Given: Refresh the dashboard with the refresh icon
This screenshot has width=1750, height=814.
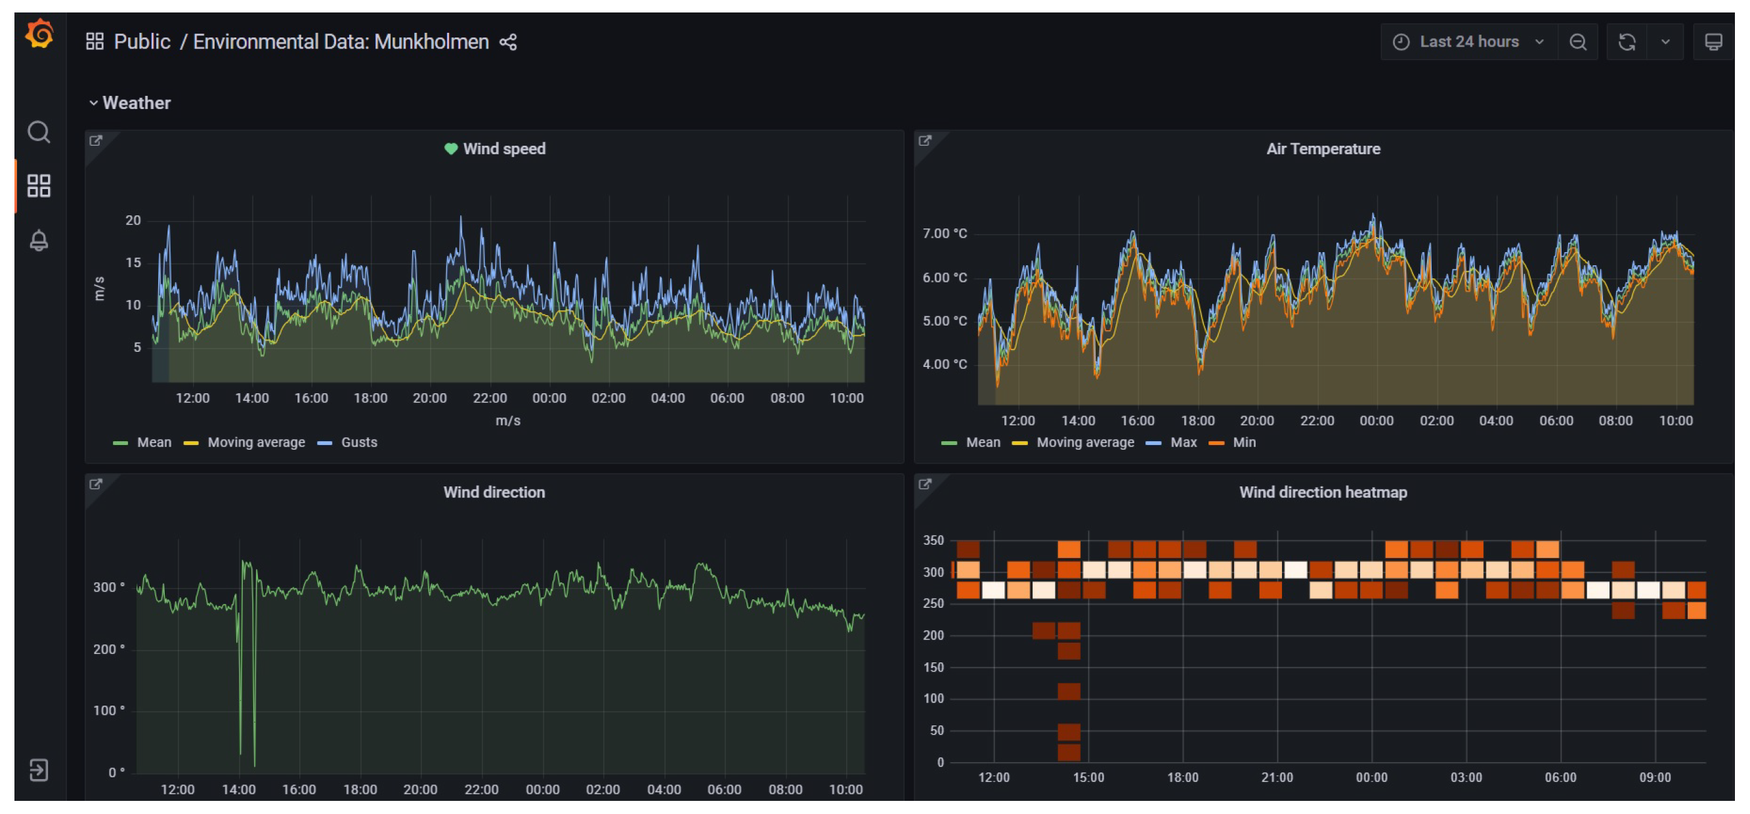Looking at the screenshot, I should (x=1627, y=42).
